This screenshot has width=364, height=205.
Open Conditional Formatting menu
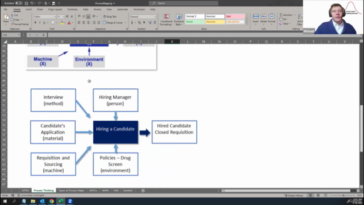[167, 20]
